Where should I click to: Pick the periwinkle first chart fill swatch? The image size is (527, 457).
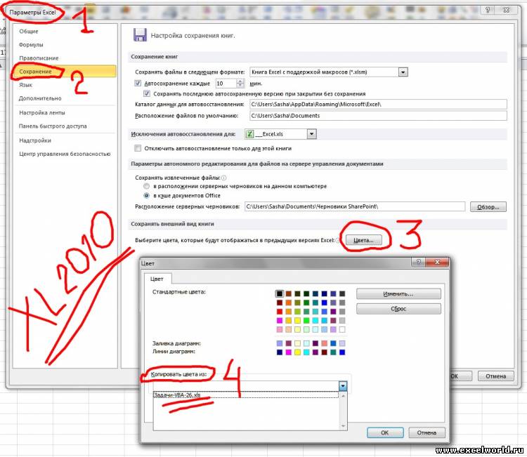point(279,343)
